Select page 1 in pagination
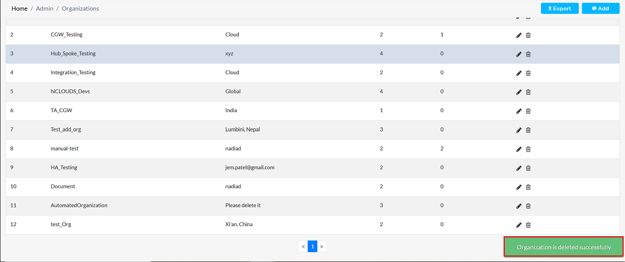Screen dimensions: 625x262 tap(312, 246)
